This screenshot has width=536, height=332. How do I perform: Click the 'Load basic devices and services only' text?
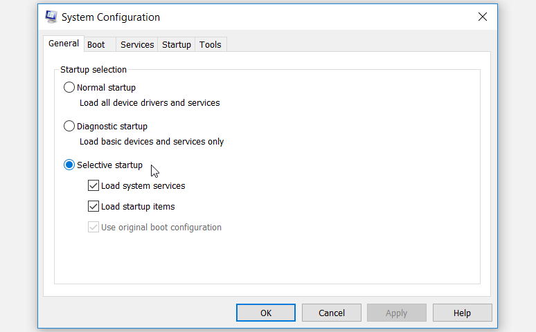coord(152,142)
